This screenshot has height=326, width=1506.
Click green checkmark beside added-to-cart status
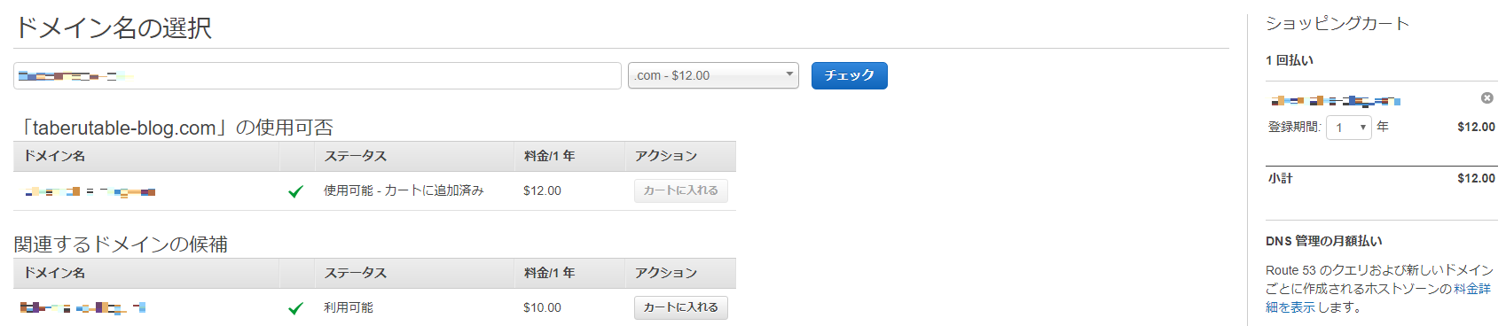coord(296,191)
